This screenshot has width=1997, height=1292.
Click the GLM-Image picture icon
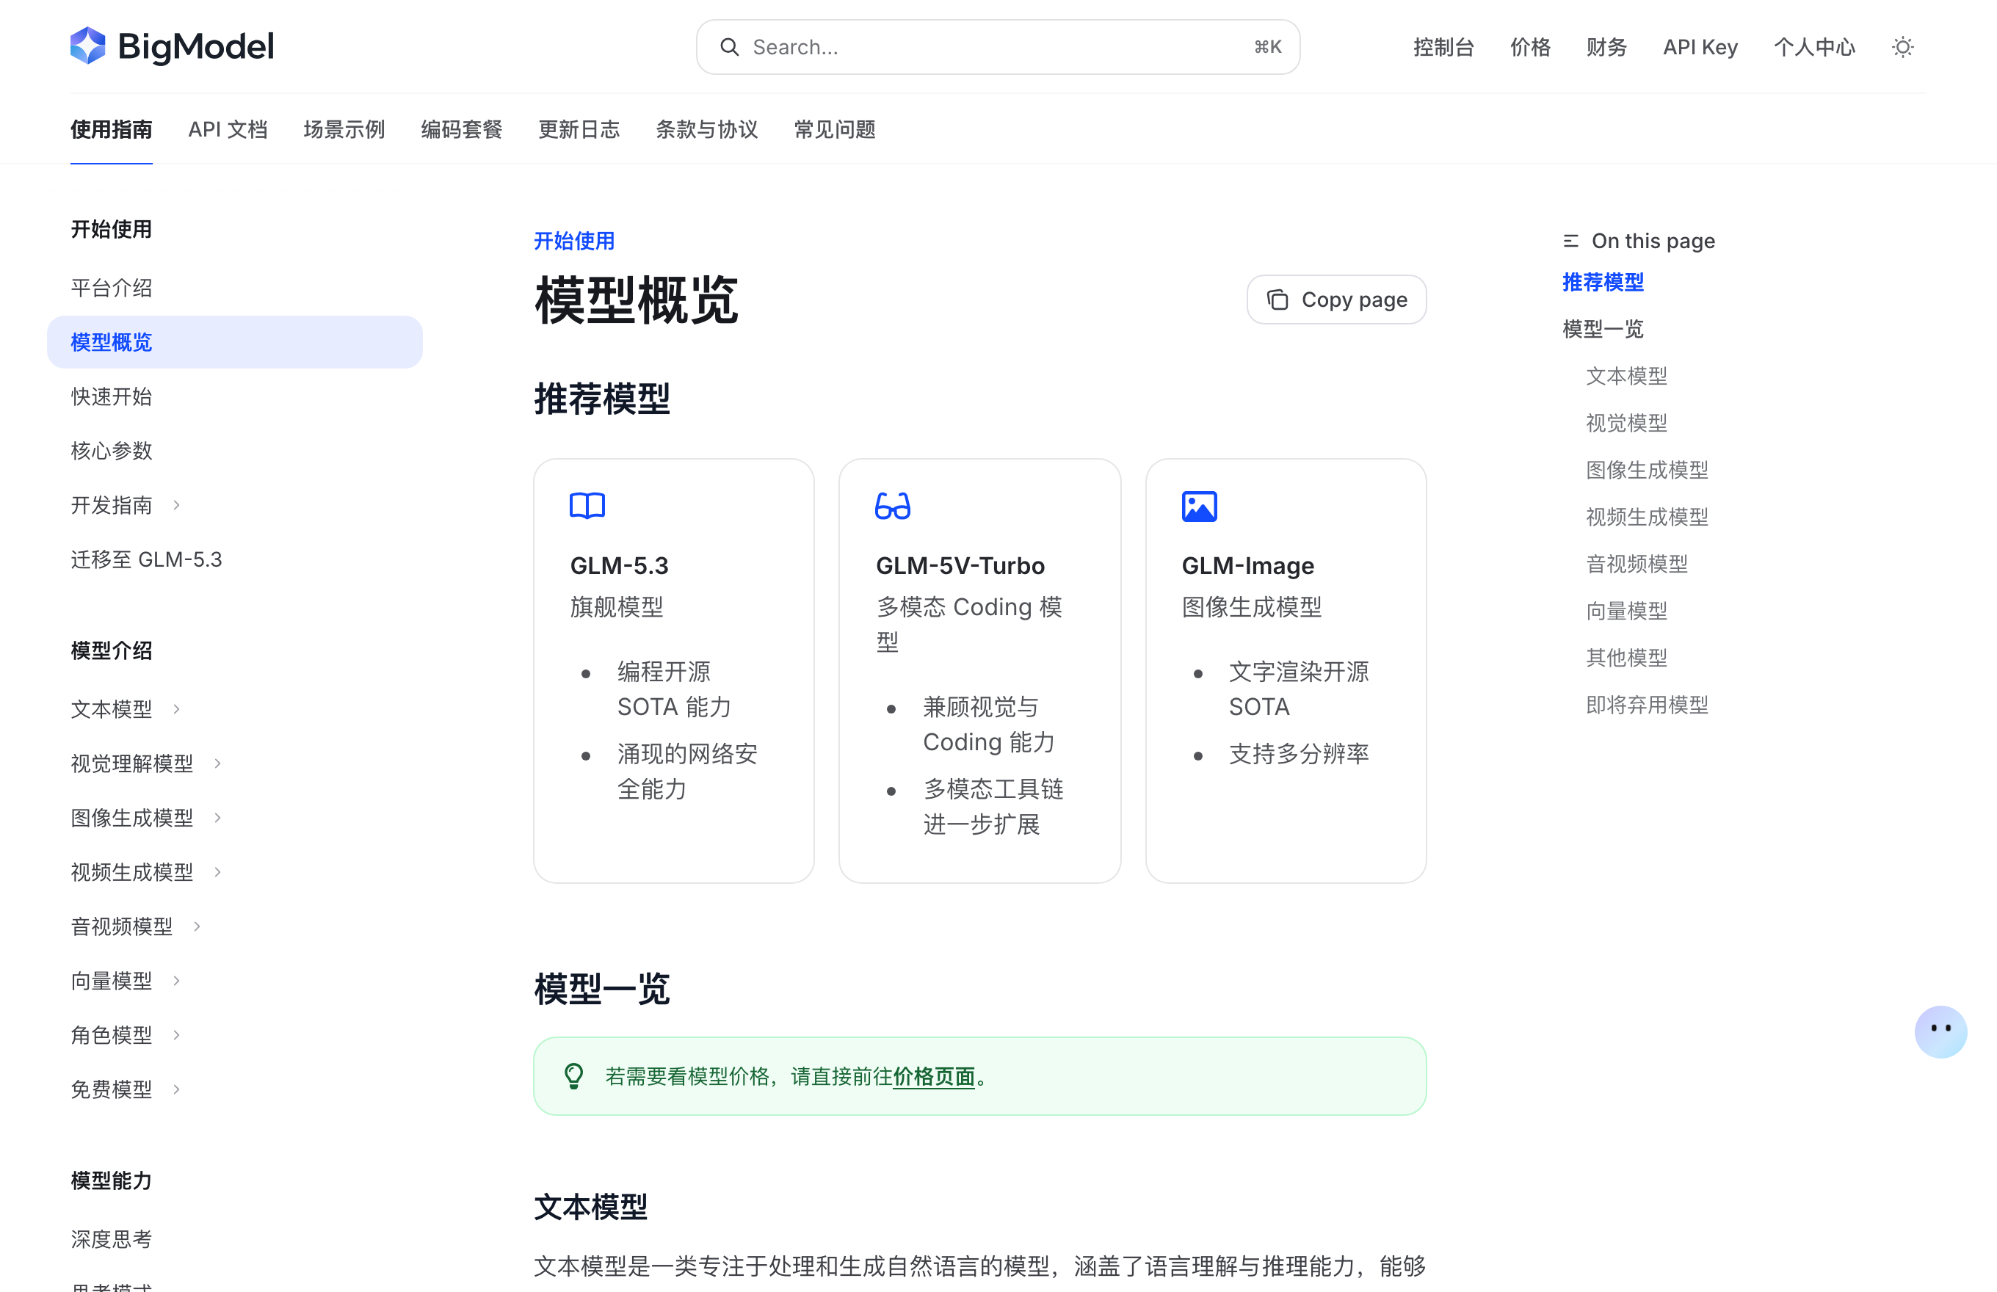pyautogui.click(x=1199, y=506)
